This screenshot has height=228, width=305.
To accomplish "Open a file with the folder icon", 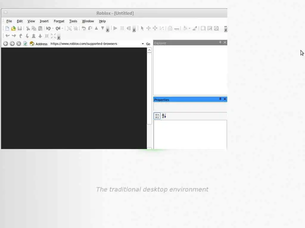I will [13, 28].
